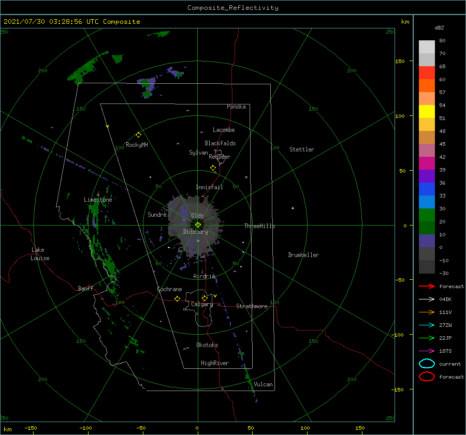
Task: Click the Blackfalds label
Action: 220,143
